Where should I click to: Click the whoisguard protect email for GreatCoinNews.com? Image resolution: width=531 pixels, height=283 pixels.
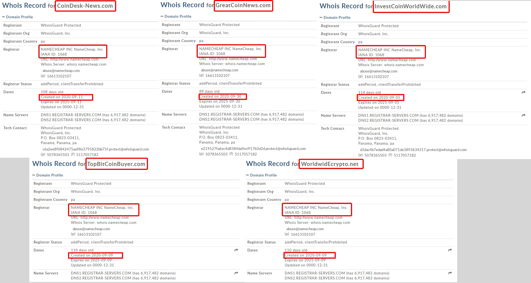(253, 149)
